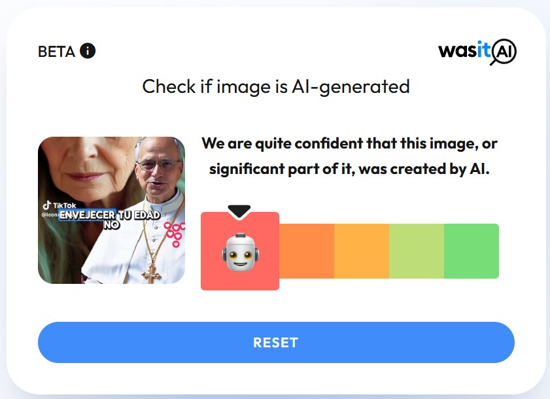The height and width of the screenshot is (399, 550).
Task: Click the gold cross in the thumbnail
Action: tap(152, 273)
